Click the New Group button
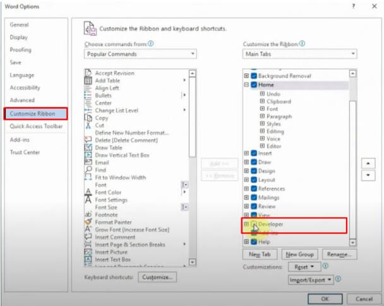The width and height of the screenshot is (384, 306). (299, 254)
